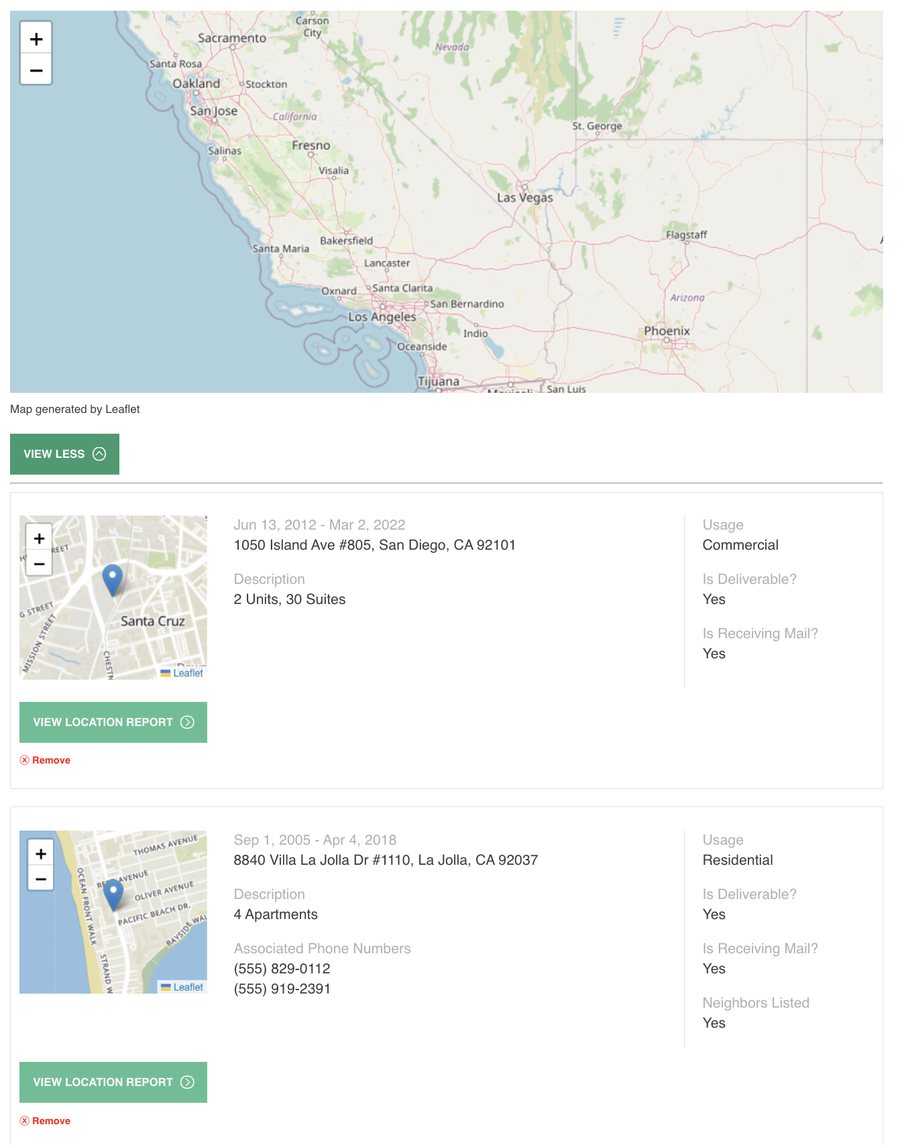This screenshot has width=904, height=1145.
Task: Click Phoenix label on large map
Action: [x=667, y=331]
